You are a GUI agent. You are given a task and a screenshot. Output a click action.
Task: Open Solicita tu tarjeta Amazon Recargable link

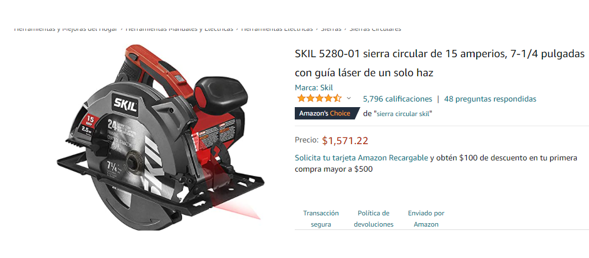(x=361, y=158)
